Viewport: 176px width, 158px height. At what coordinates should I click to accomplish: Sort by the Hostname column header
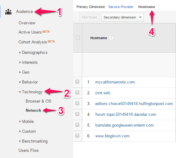point(99,38)
